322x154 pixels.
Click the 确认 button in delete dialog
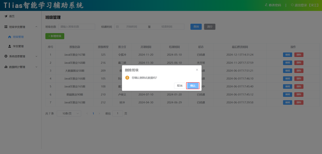pos(193,86)
